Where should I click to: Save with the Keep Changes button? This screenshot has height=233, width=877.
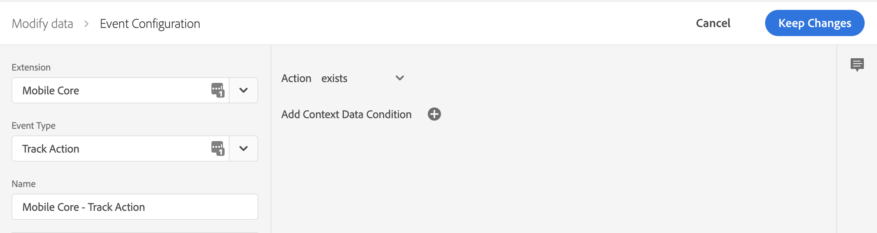814,23
